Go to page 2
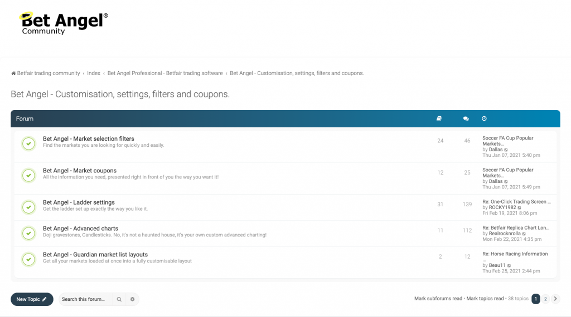Image resolution: width=571 pixels, height=317 pixels. 545,299
